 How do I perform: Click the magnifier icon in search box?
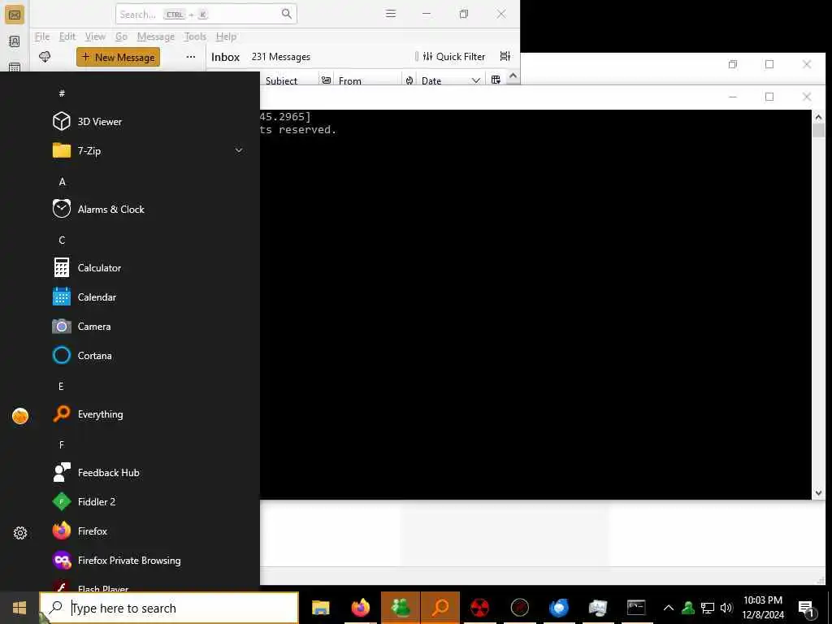287,14
